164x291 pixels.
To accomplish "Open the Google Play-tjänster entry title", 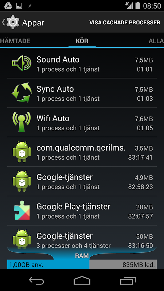I will coord(74,207).
